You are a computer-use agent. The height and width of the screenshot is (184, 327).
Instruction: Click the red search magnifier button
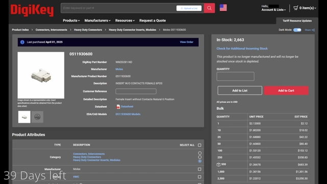pyautogui.click(x=209, y=8)
